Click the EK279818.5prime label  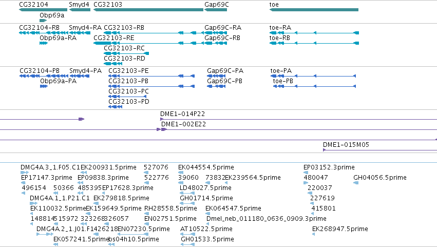[x=122, y=198]
